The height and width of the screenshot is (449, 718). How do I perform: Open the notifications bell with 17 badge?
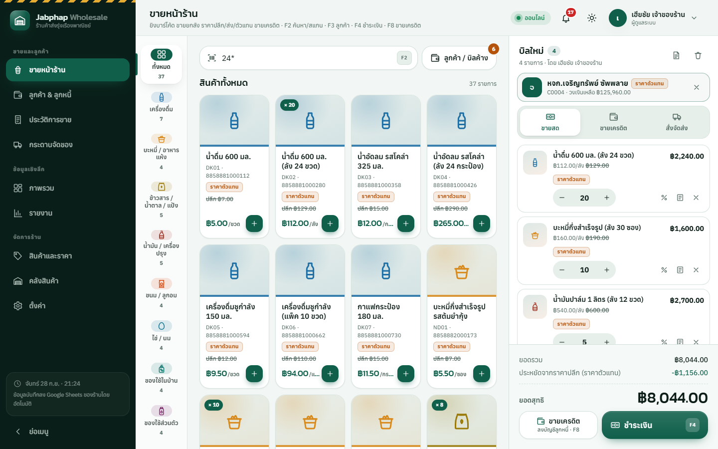[566, 18]
